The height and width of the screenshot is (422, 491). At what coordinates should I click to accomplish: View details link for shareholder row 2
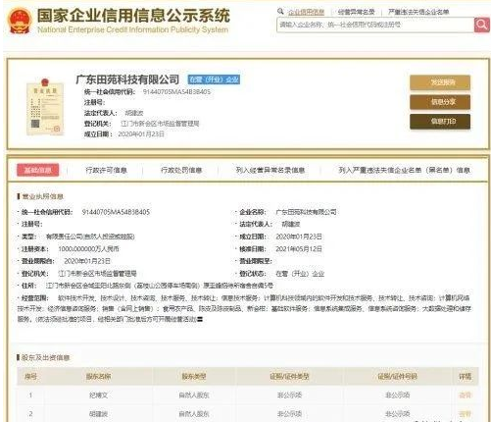coord(465,414)
